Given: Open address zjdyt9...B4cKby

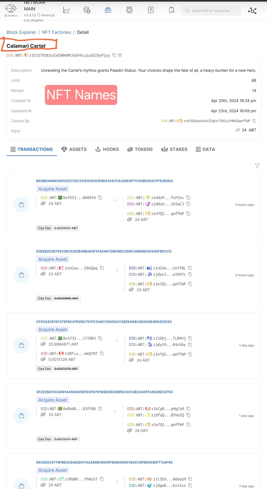Looking at the screenshot, I should point(170,344).
